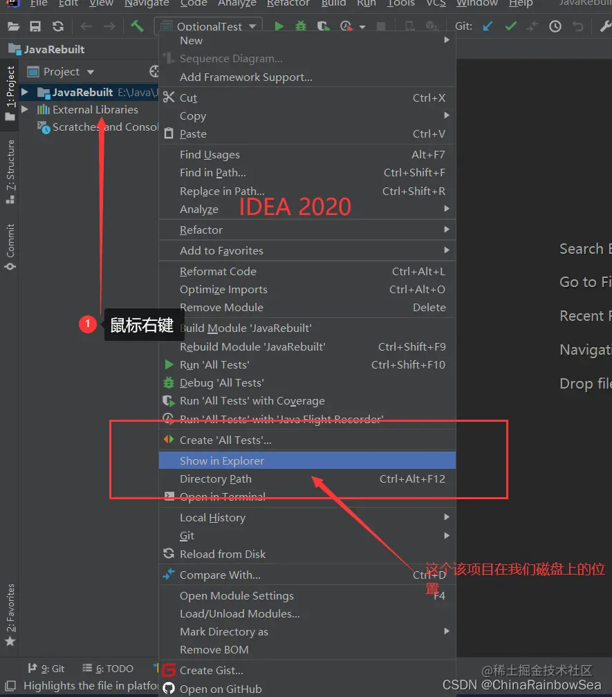The image size is (612, 697).
Task: Click Paste in the context menu
Action: 307,134
